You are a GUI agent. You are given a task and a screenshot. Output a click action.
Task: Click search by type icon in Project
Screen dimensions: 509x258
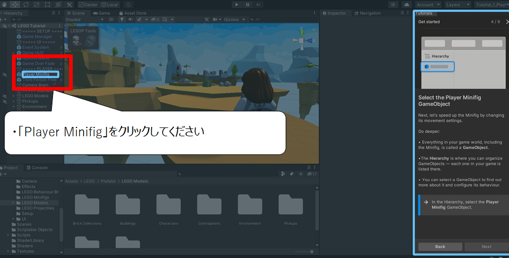point(283,174)
